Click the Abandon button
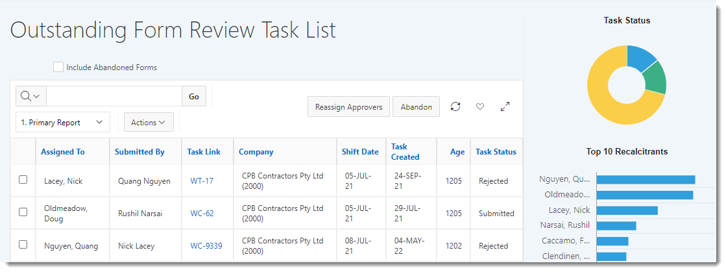Screen dimensions: 726x272 pyautogui.click(x=416, y=107)
